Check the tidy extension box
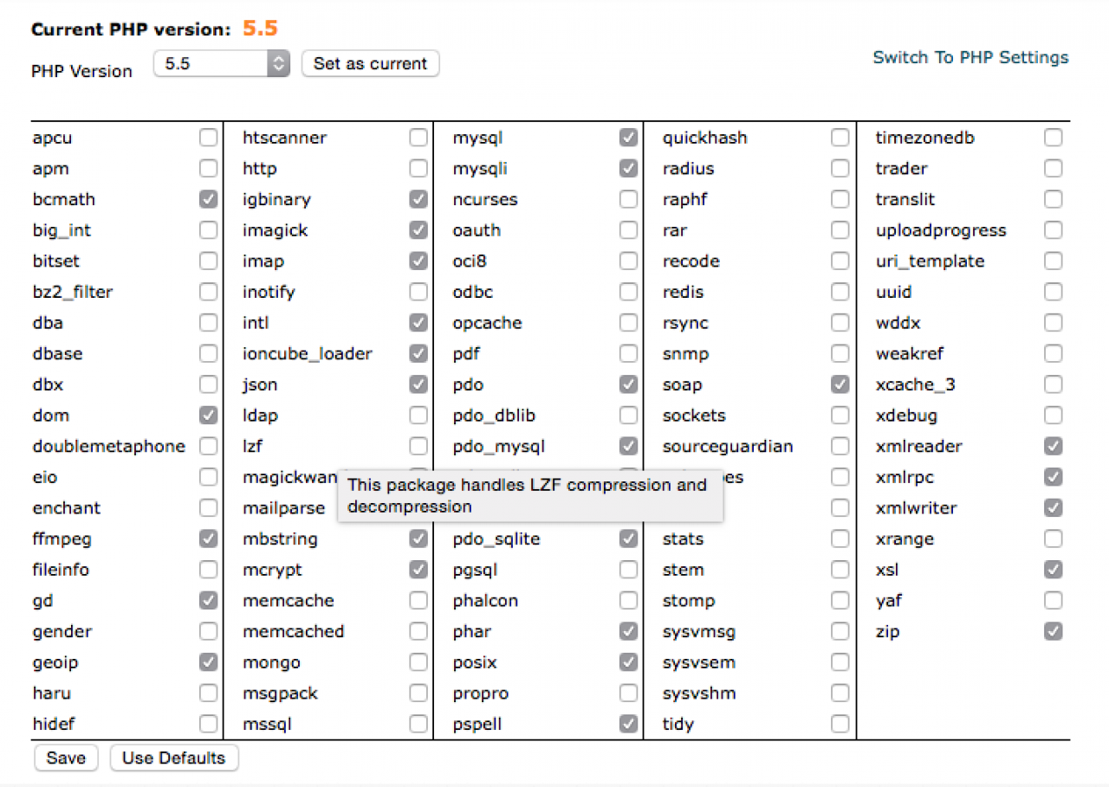The image size is (1109, 787). point(840,724)
